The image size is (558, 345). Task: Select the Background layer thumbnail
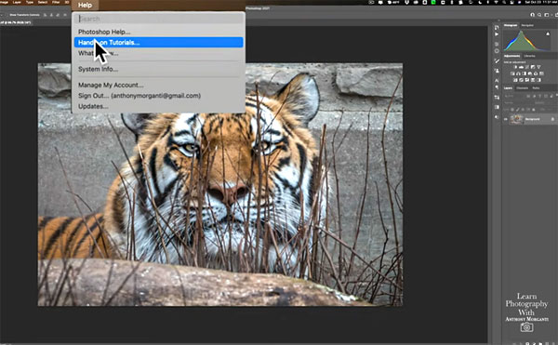[x=517, y=119]
